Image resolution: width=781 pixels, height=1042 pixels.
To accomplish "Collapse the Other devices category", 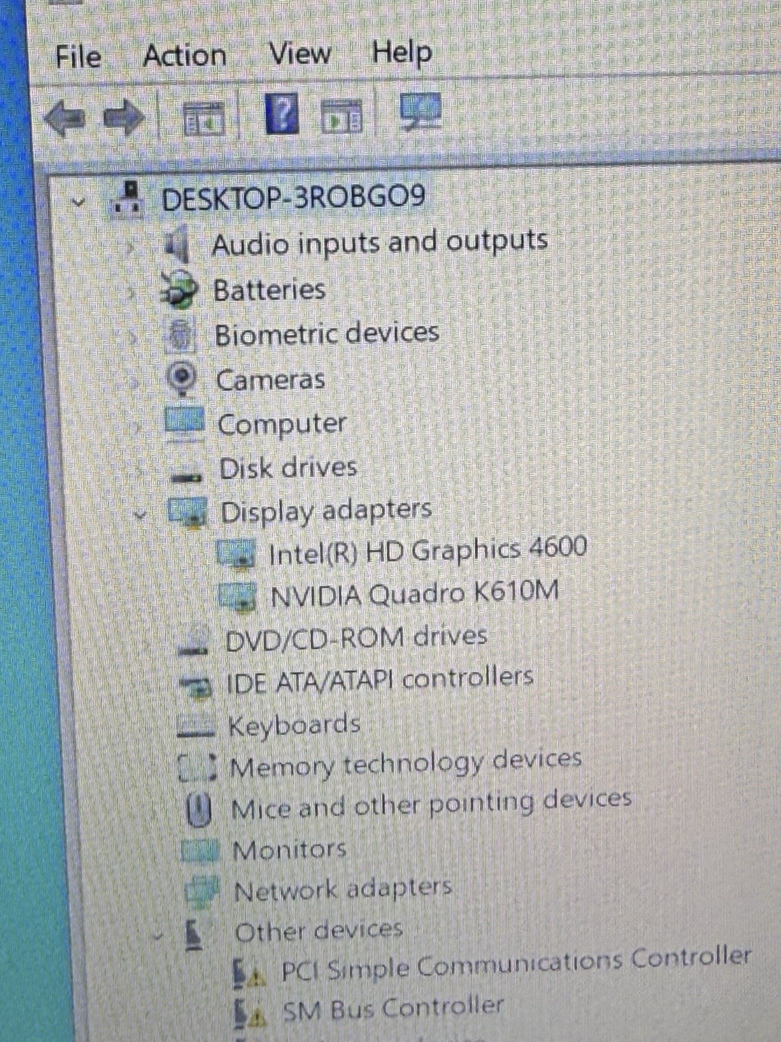I will 157,936.
